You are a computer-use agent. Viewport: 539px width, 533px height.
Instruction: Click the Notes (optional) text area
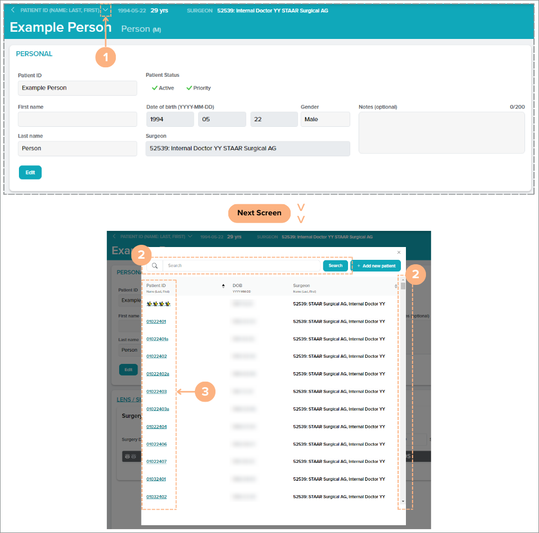[x=442, y=132]
